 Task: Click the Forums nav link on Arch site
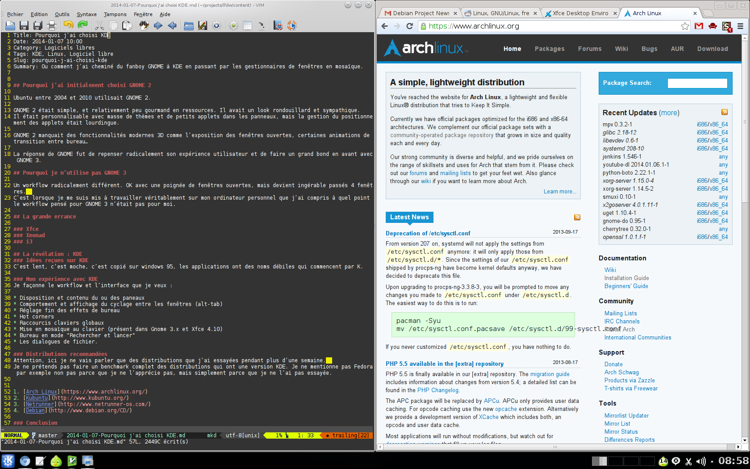pos(590,49)
